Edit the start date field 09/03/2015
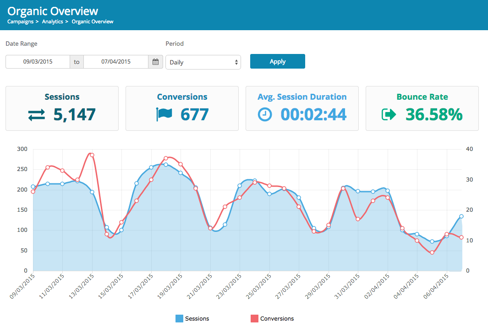Viewport: 488px width, 327px height. point(38,62)
